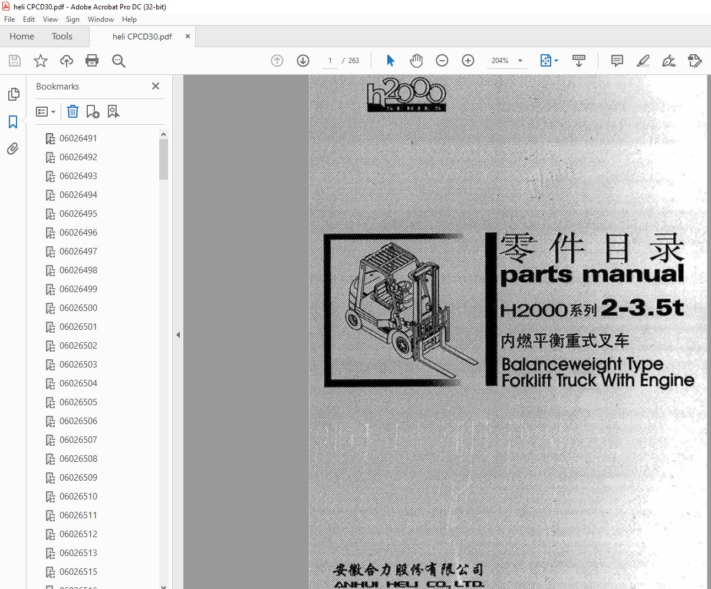
Task: Open the Page Thumbnails side panel
Action: click(13, 94)
